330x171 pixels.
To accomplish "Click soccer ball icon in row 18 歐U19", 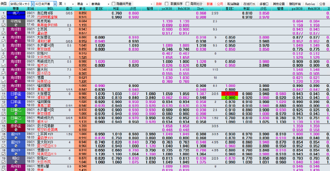I will tap(16, 154).
